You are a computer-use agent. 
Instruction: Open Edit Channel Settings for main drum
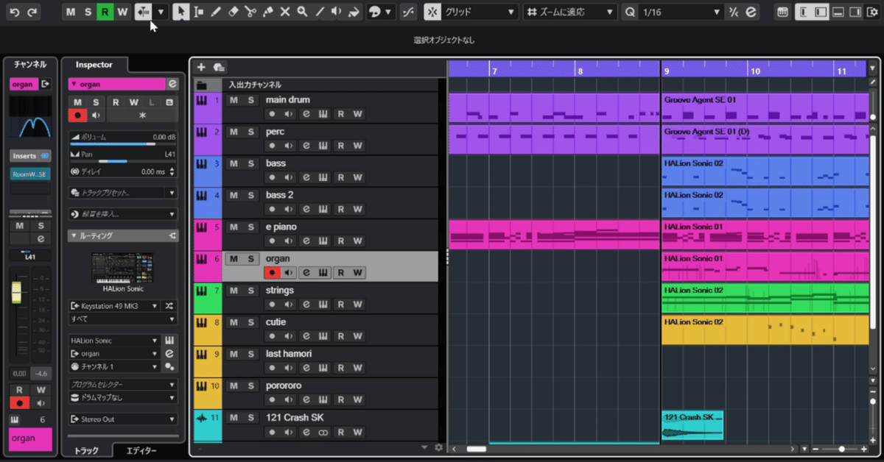[306, 114]
